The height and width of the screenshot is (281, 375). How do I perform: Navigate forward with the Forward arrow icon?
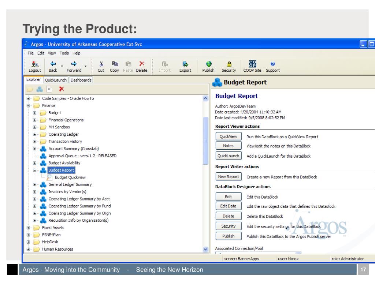[74, 64]
